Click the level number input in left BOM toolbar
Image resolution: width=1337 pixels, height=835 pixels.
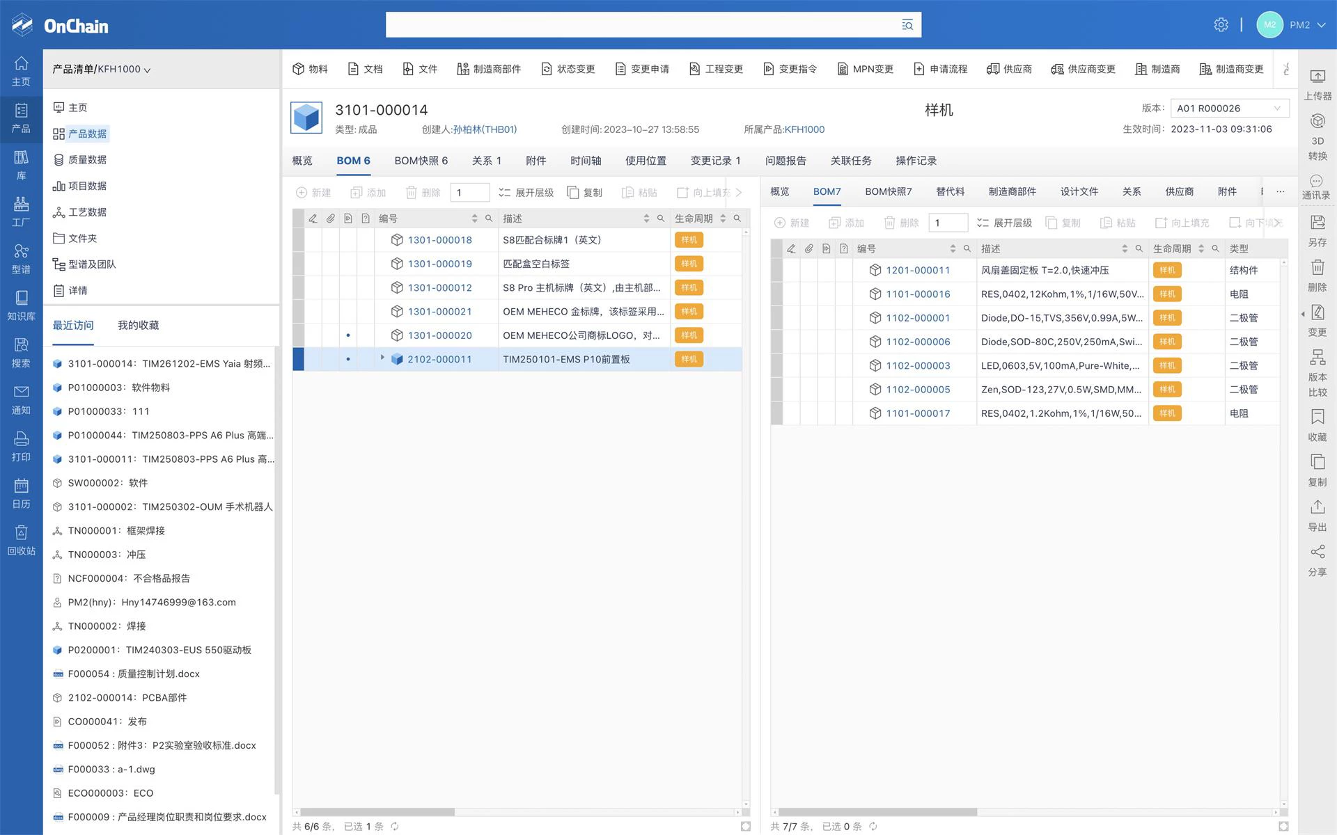point(469,193)
